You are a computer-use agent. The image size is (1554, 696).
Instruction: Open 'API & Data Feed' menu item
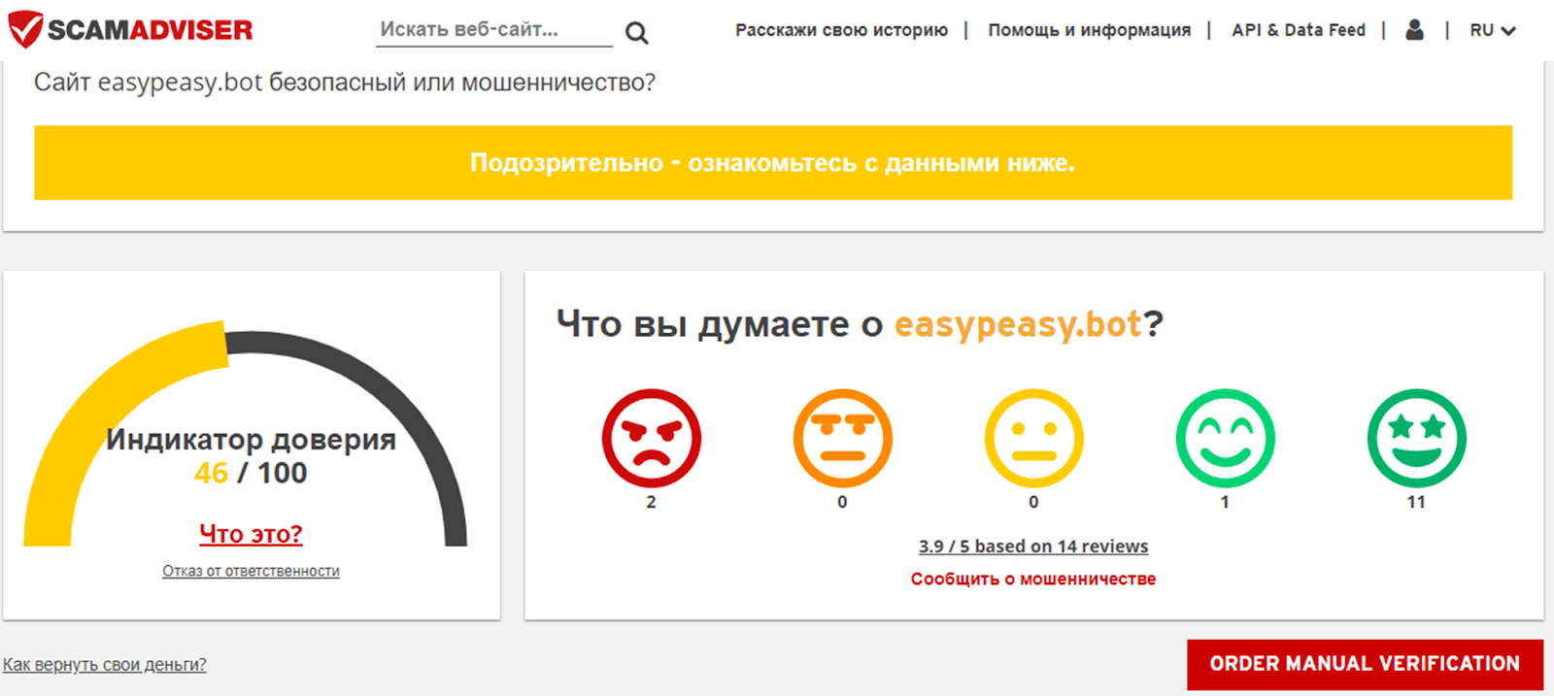pyautogui.click(x=1298, y=30)
